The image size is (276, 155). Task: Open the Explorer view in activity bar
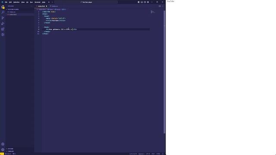(3, 7)
